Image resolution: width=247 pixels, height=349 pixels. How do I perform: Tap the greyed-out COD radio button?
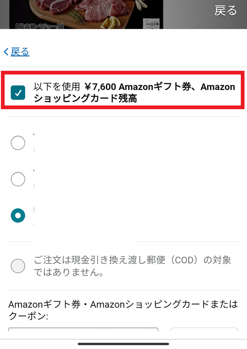(x=18, y=266)
